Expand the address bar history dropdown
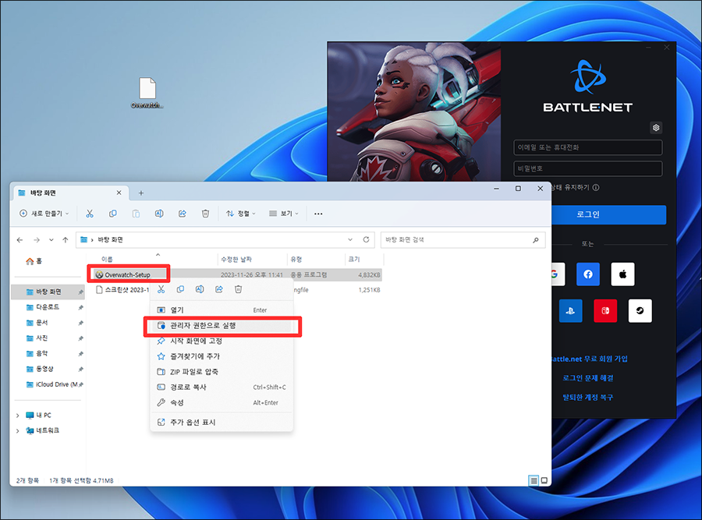Screen dimensions: 702x520 [x=350, y=240]
